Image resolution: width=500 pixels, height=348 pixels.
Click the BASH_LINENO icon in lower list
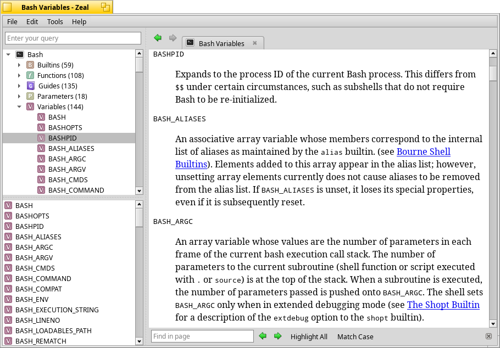pyautogui.click(x=8, y=320)
